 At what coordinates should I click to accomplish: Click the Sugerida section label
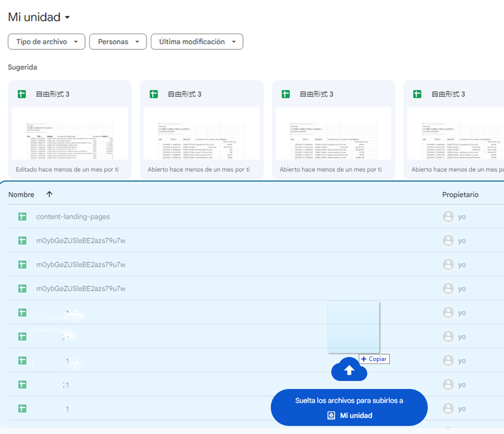[x=22, y=67]
